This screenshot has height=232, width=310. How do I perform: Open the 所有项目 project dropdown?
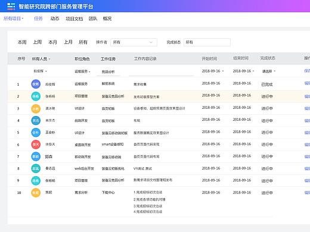tap(14, 18)
